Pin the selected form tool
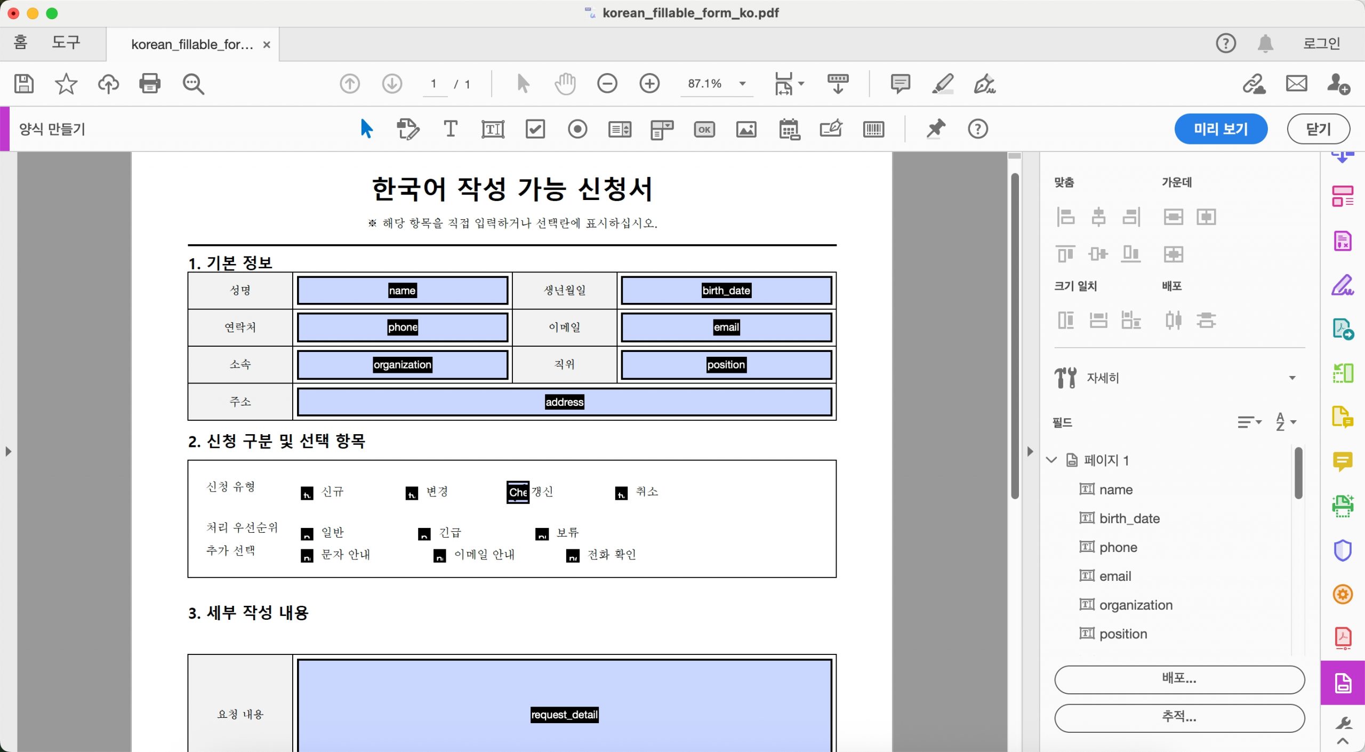Viewport: 1365px width, 752px height. click(935, 129)
